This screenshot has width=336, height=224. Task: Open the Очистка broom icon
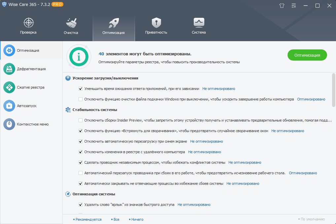(71, 23)
